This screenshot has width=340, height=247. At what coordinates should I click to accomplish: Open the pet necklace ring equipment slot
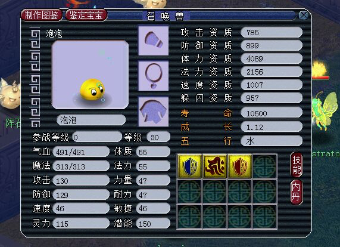coord(153,76)
